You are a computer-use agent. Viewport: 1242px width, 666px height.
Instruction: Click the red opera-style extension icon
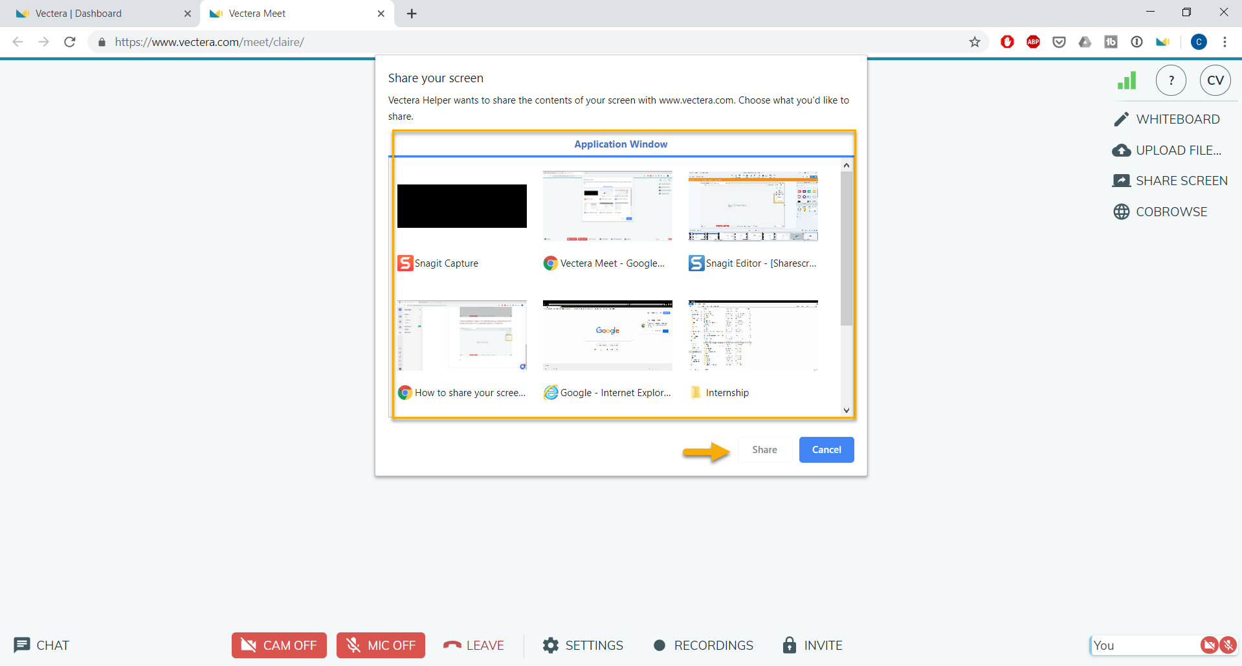click(x=1007, y=42)
